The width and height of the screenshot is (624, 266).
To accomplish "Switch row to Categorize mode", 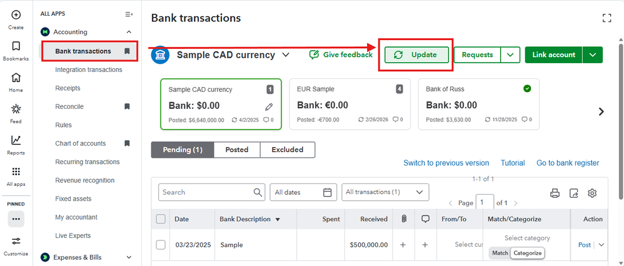I will (x=527, y=253).
